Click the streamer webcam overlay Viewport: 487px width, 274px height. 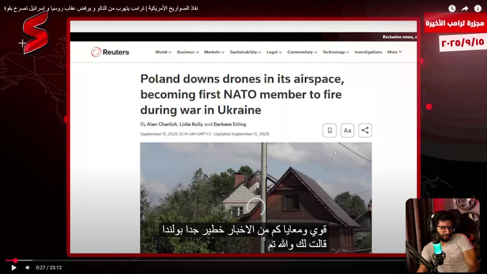coord(442,235)
